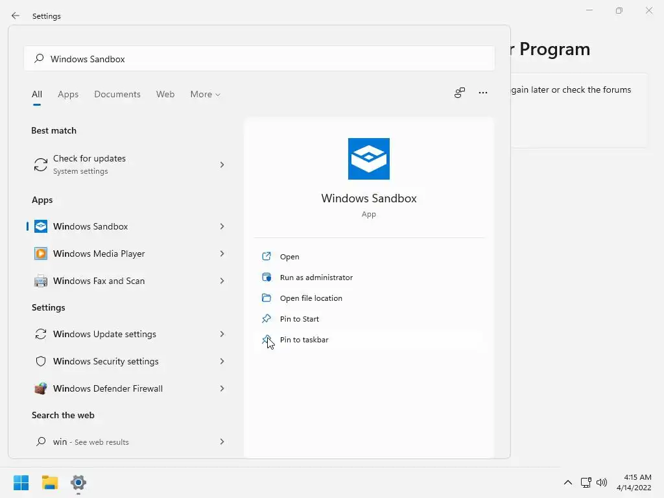Select Windows Media Player result
This screenshot has width=664, height=498.
pyautogui.click(x=129, y=254)
